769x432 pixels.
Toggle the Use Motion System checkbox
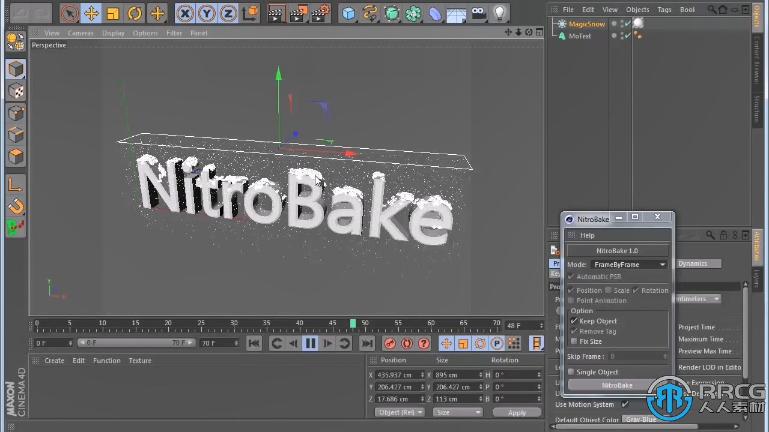625,404
